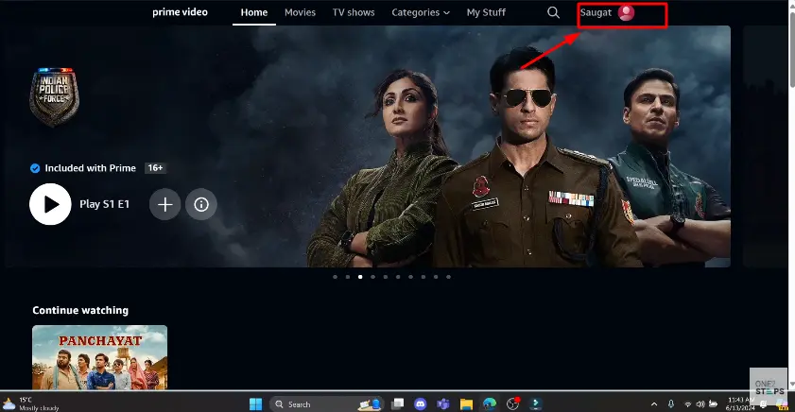Open the Prime Video search icon
This screenshot has width=795, height=412.
pyautogui.click(x=553, y=12)
